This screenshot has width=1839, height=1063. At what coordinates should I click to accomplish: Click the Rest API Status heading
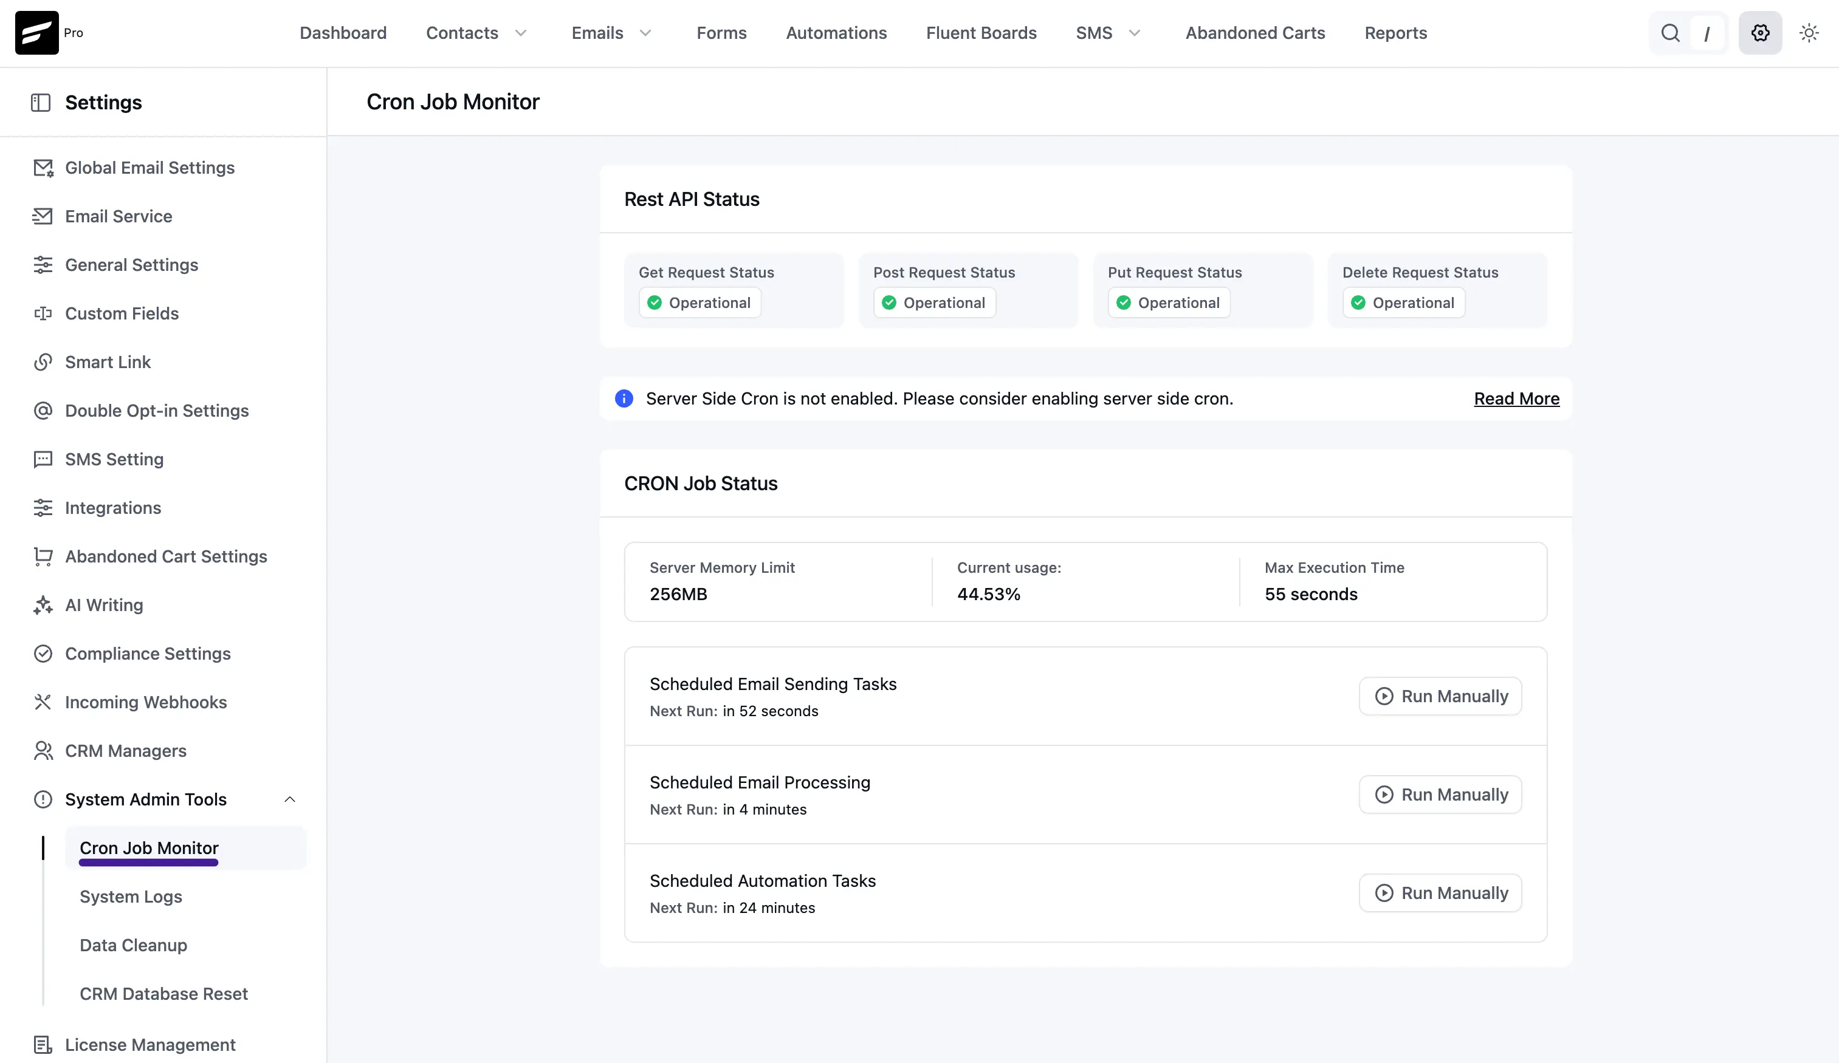(x=692, y=199)
